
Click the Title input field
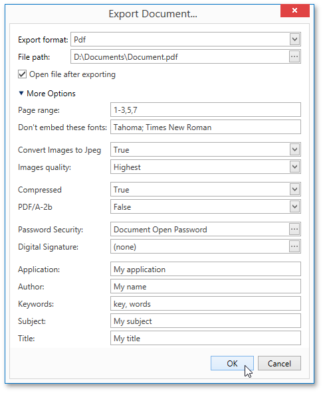(205, 339)
